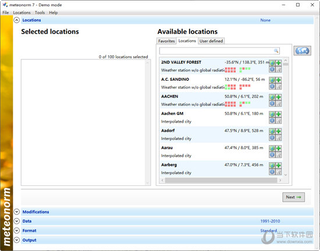Open info for Aarberg
320x251 pixels.
point(272,172)
